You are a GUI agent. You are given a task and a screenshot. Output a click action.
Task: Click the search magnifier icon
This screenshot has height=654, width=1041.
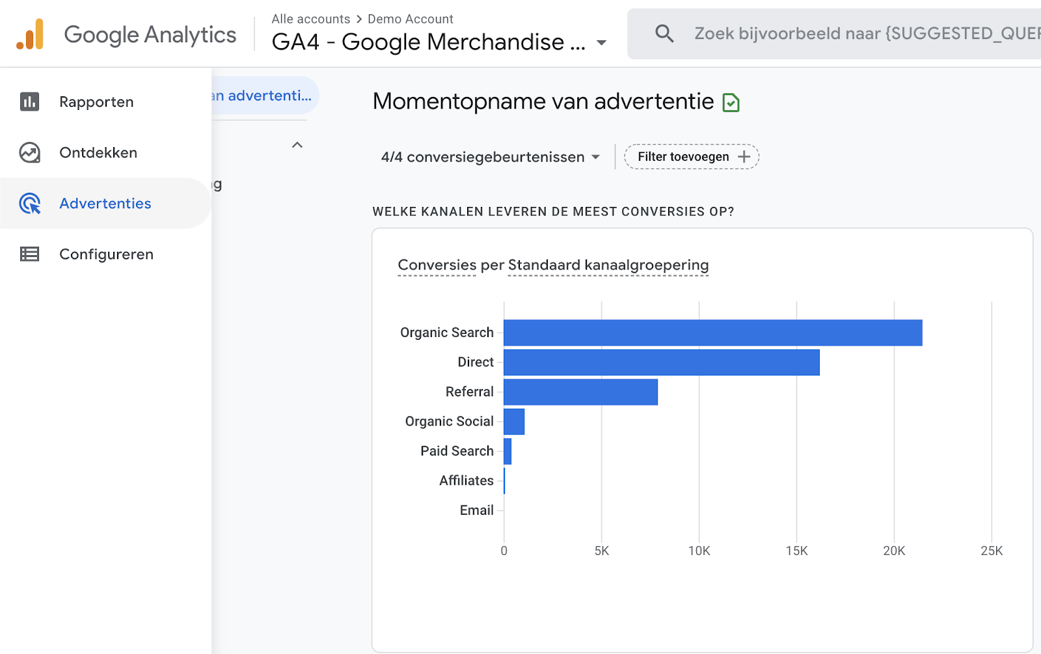pyautogui.click(x=664, y=33)
